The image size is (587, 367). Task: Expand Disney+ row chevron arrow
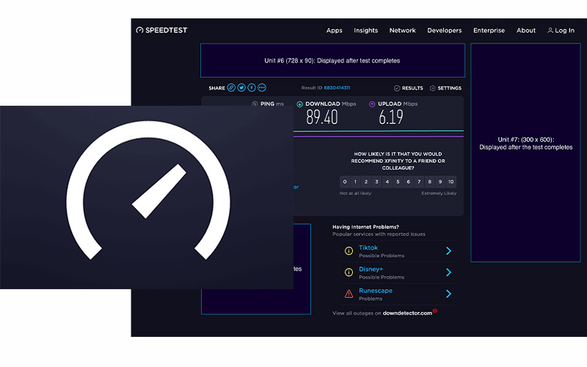point(448,272)
